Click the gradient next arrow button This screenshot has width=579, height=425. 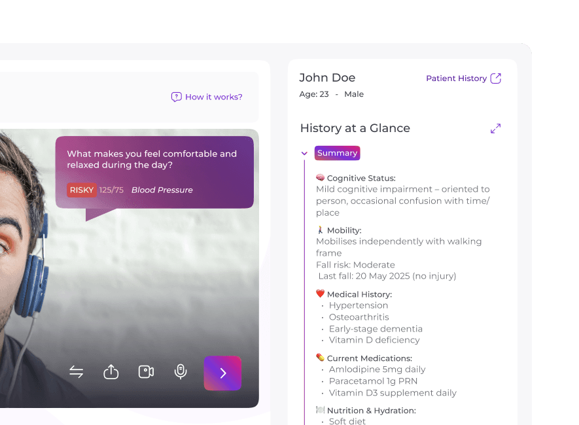pyautogui.click(x=222, y=373)
